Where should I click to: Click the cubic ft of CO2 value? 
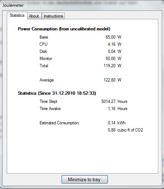click(125, 130)
